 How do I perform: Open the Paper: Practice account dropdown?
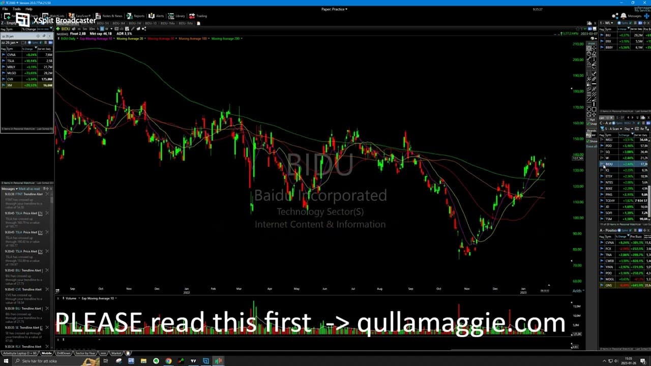334,9
